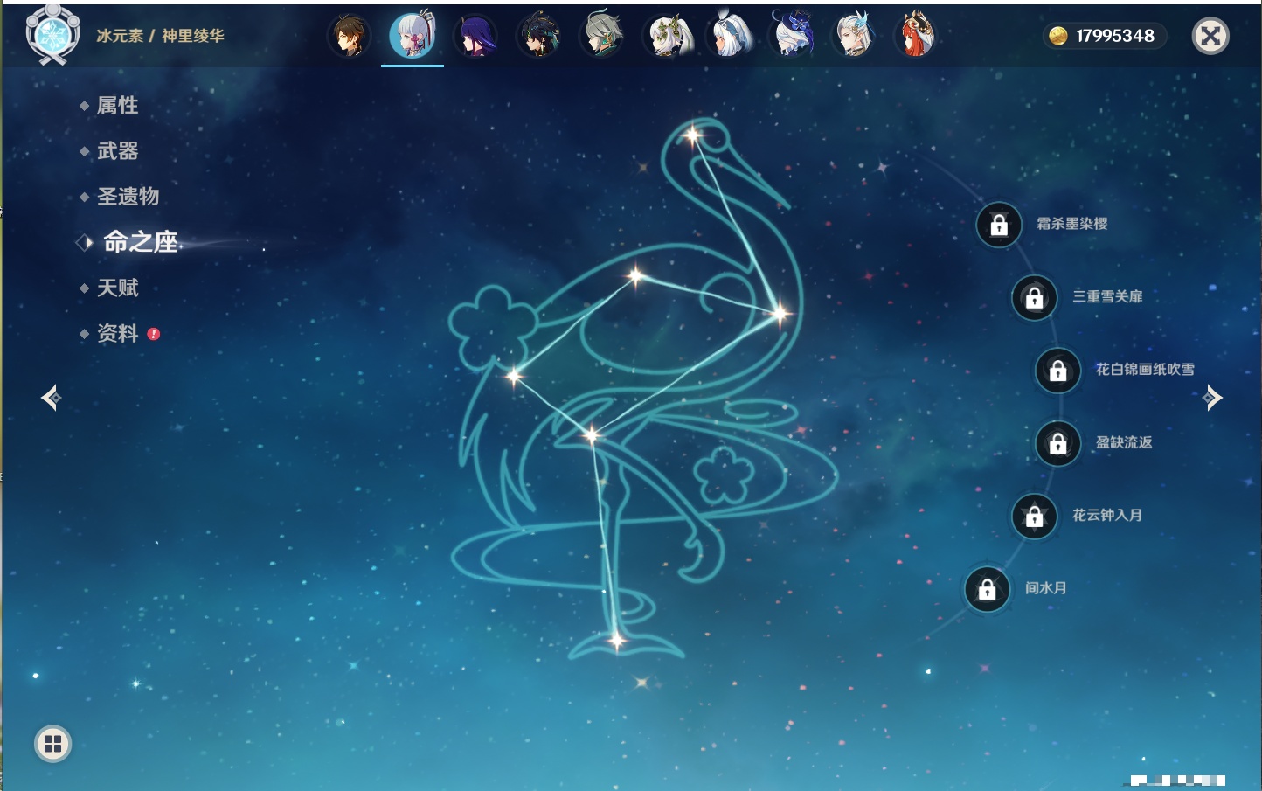
Task: Choose the purple-haired character portrait
Action: pyautogui.click(x=475, y=37)
